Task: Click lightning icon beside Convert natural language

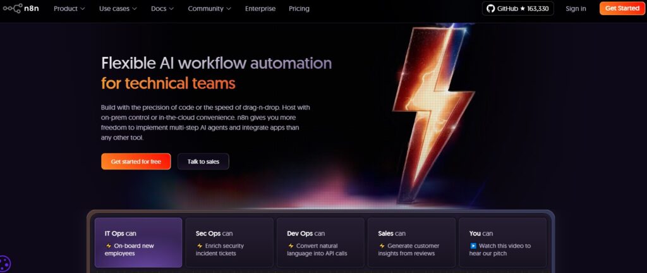Action: click(x=291, y=246)
